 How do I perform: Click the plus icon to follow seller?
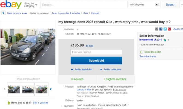(141, 52)
